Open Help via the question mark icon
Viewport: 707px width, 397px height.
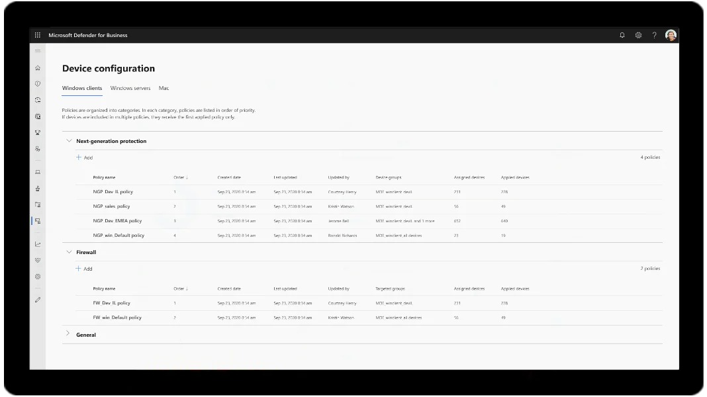coord(654,34)
